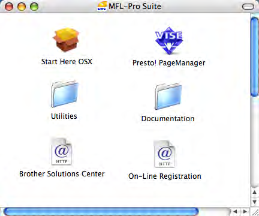Viewport: 259px width, 216px height.
Task: Select the Utilities text label
Action: point(64,116)
